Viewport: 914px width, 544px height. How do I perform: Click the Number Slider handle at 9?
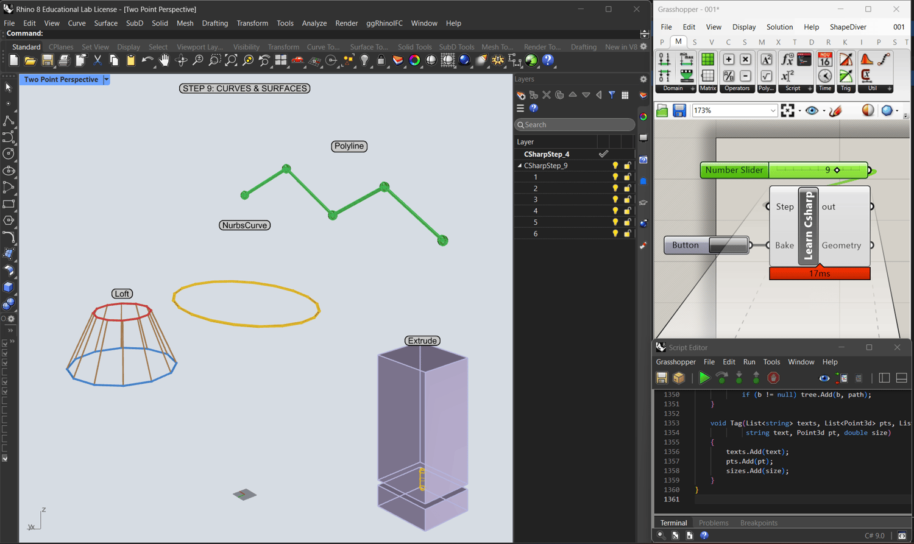tap(837, 170)
